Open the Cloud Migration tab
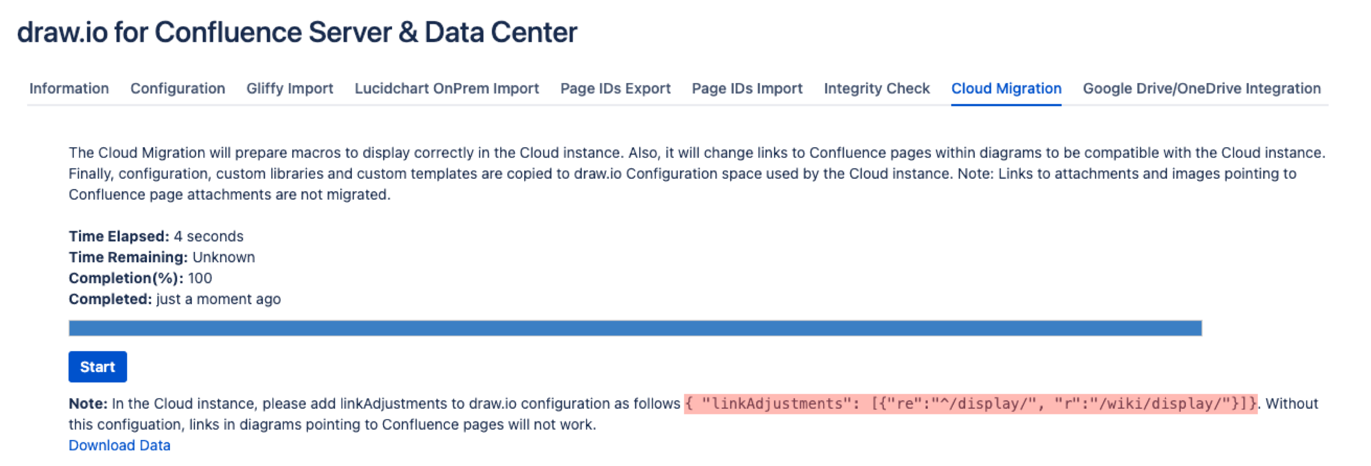The height and width of the screenshot is (466, 1371). click(x=1007, y=89)
